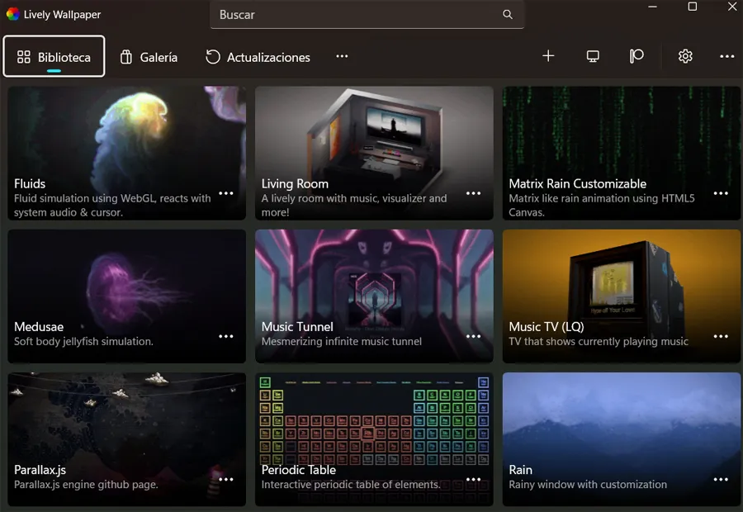Open the Galería tab
Viewport: 743px width, 512px height.
pyautogui.click(x=149, y=57)
